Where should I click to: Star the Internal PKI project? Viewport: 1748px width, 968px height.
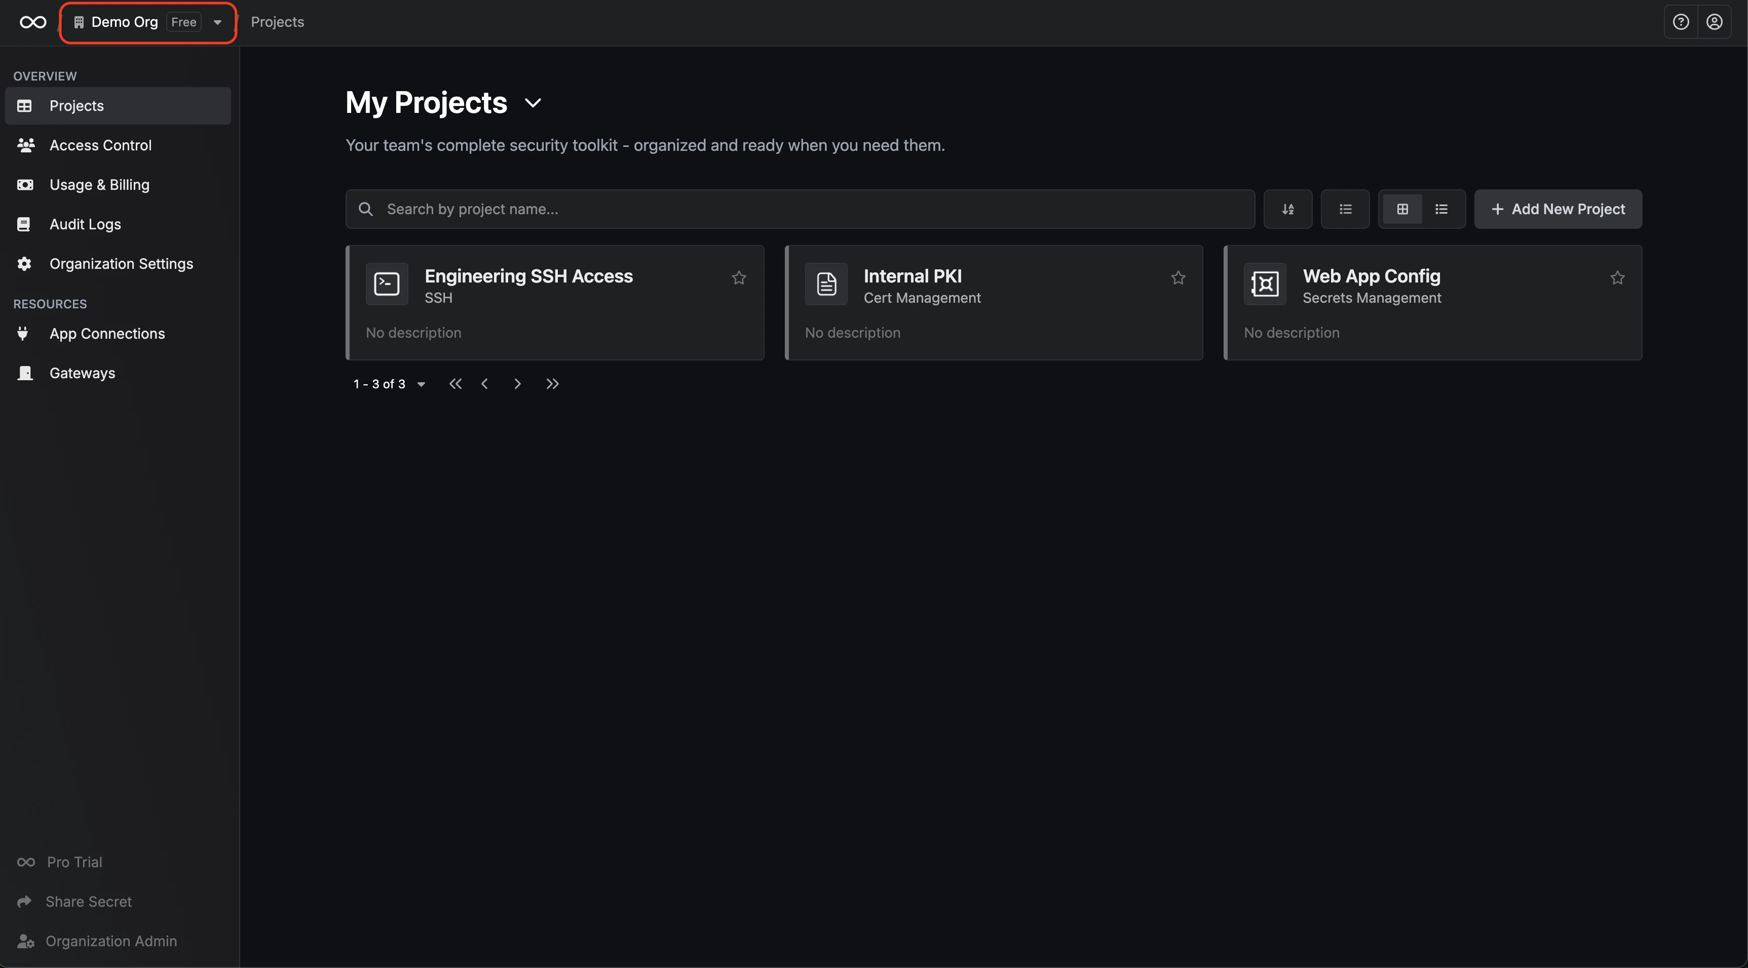click(1178, 278)
